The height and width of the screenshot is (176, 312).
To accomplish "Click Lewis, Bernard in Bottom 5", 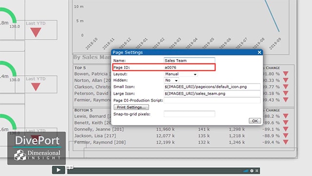I will [92, 116].
